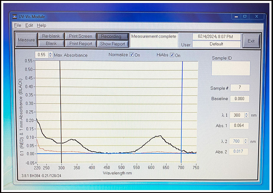Image resolution: width=273 pixels, height=193 pixels.
Task: Toggle the Recording button
Action: [x=111, y=36]
